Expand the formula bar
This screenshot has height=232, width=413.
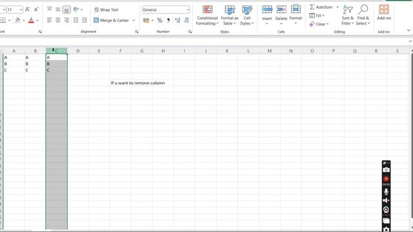pyautogui.click(x=410, y=41)
